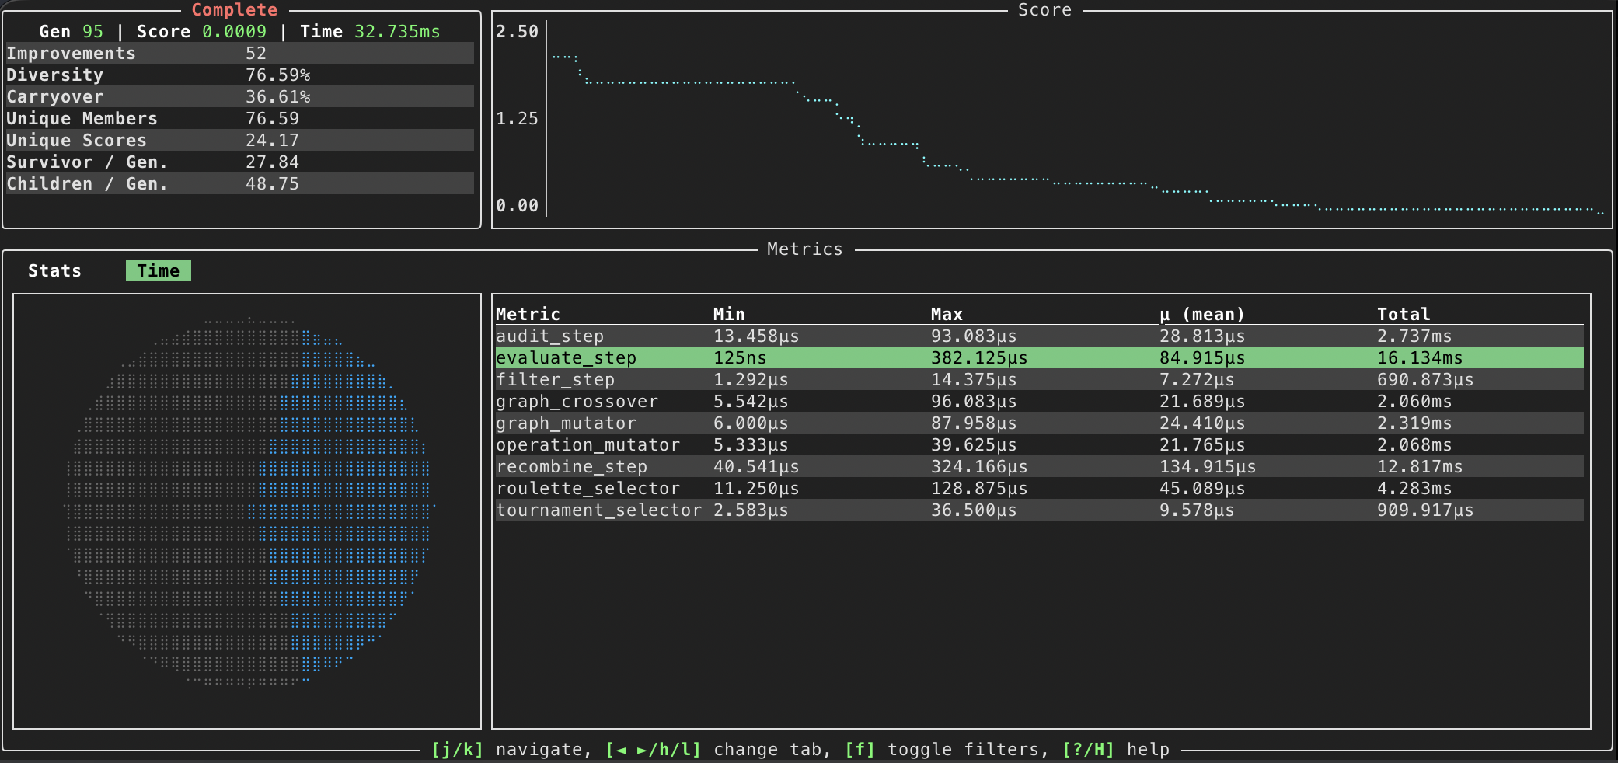
Task: Click the Total column header
Action: pos(1403,314)
